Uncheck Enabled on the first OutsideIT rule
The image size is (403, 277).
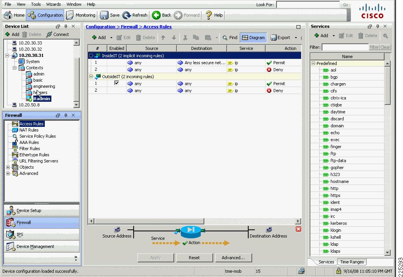pyautogui.click(x=117, y=83)
